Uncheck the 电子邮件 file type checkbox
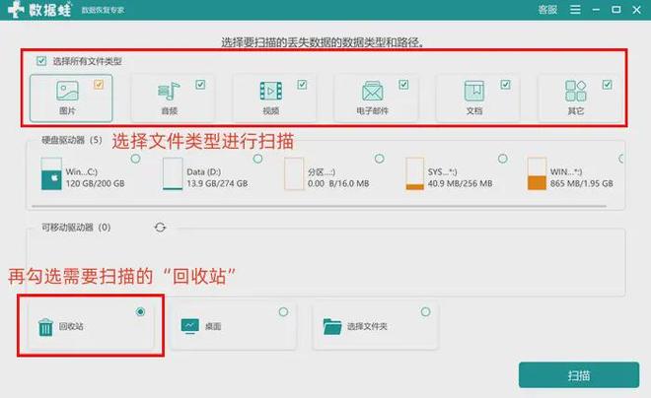Screen dimensions: 651x398 (x=403, y=85)
